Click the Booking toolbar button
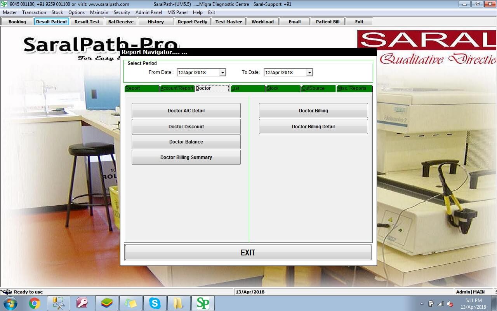The width and height of the screenshot is (497, 311). click(17, 22)
